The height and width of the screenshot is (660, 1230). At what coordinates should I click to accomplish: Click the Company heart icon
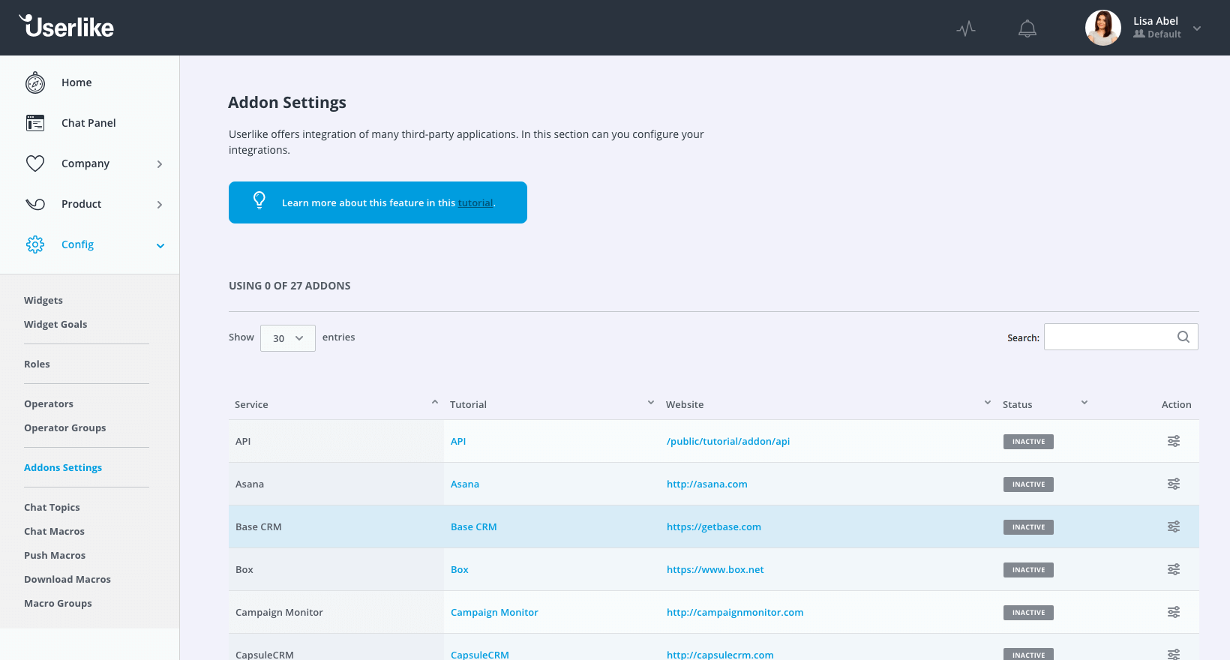tap(35, 163)
